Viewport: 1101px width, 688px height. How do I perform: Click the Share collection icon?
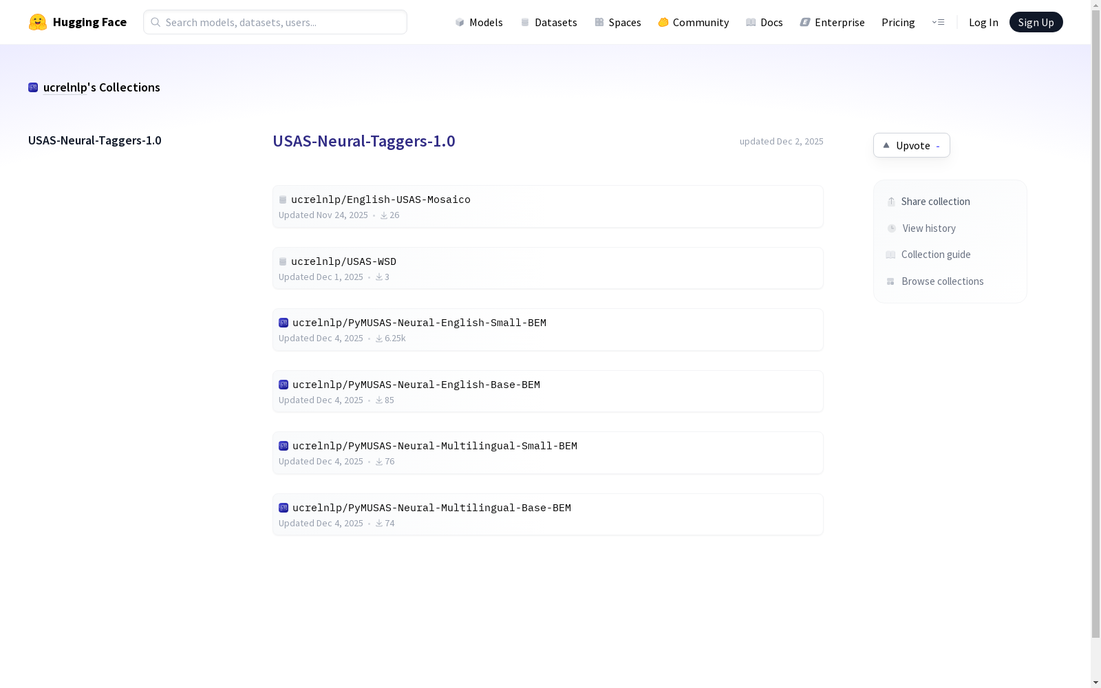click(891, 202)
